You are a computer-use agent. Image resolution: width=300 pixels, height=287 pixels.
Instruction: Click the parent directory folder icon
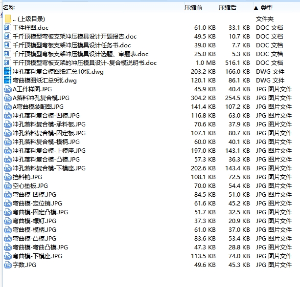[8, 19]
